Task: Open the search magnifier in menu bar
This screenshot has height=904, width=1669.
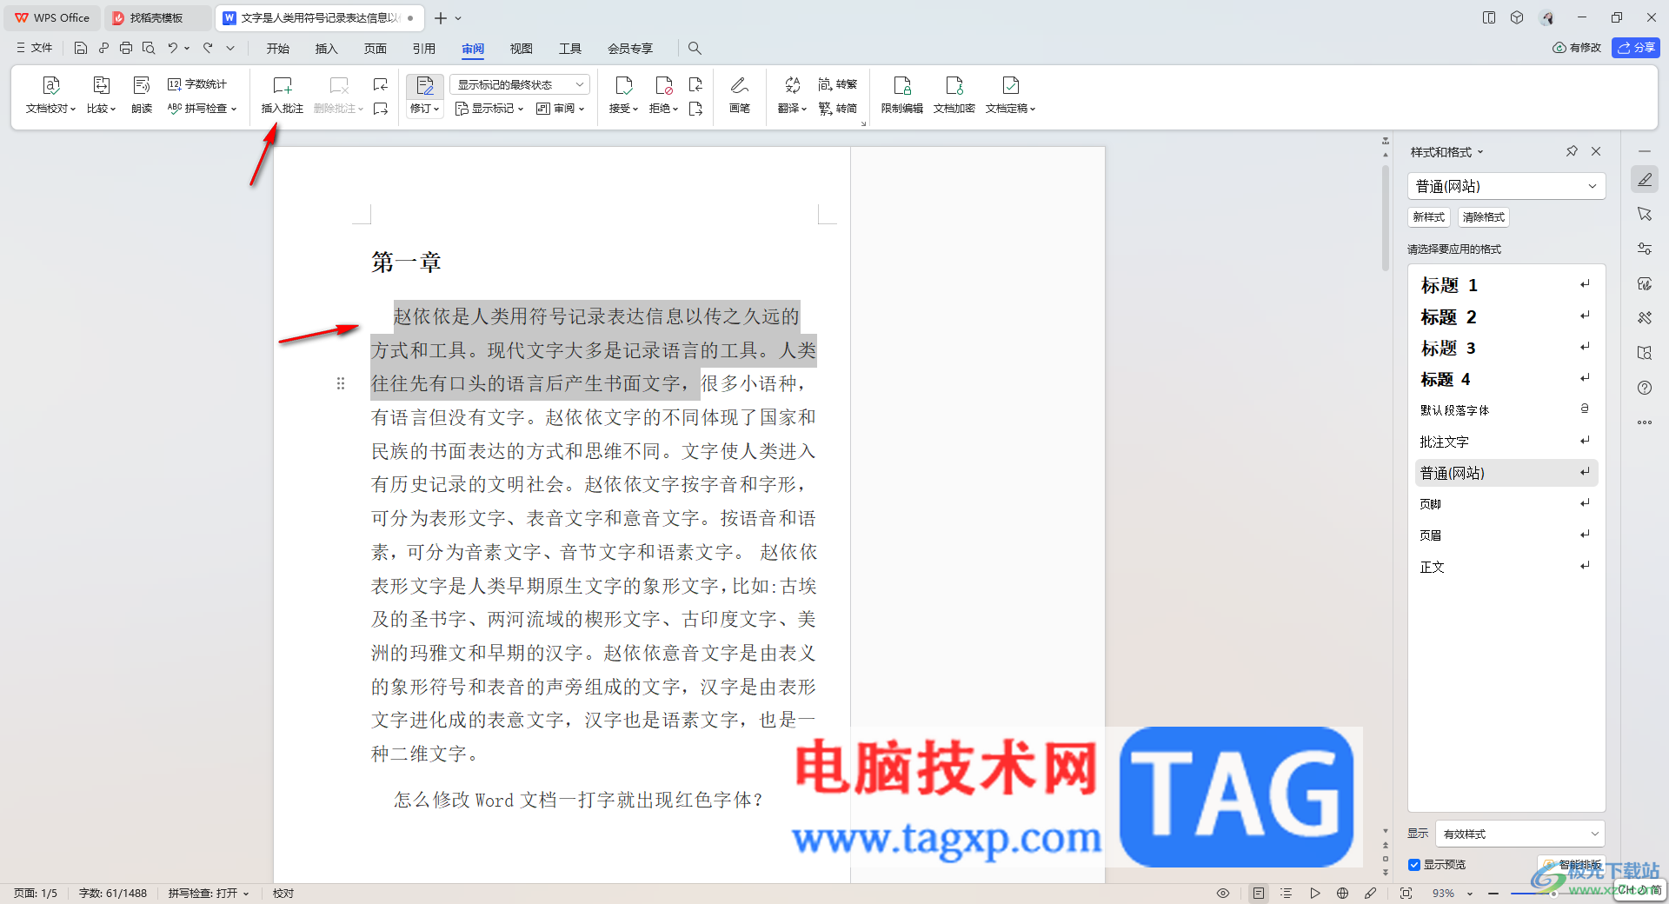Action: pos(695,48)
